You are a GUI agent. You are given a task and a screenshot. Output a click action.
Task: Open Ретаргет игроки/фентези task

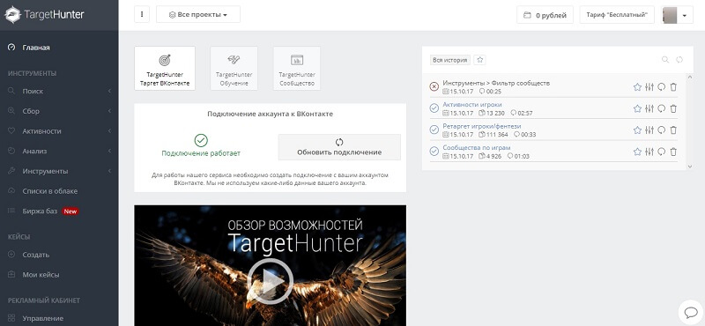[x=482, y=126]
